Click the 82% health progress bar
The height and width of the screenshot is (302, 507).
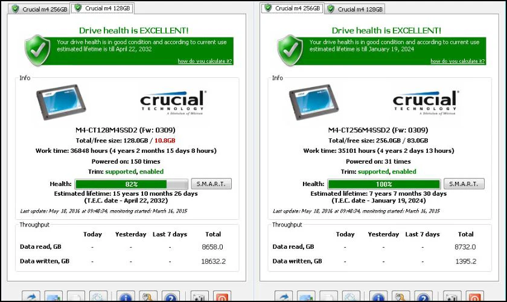pyautogui.click(x=132, y=184)
